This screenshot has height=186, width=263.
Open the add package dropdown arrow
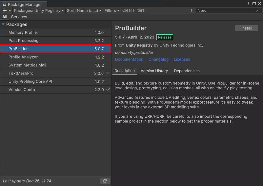pyautogui.click(x=10, y=10)
